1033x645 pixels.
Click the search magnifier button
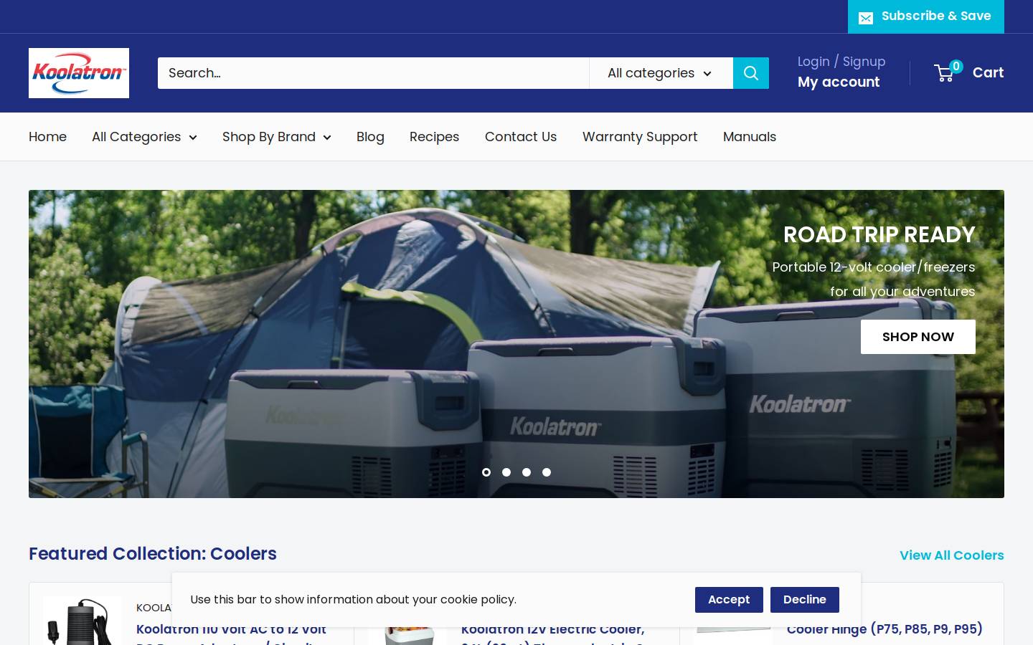coord(751,73)
